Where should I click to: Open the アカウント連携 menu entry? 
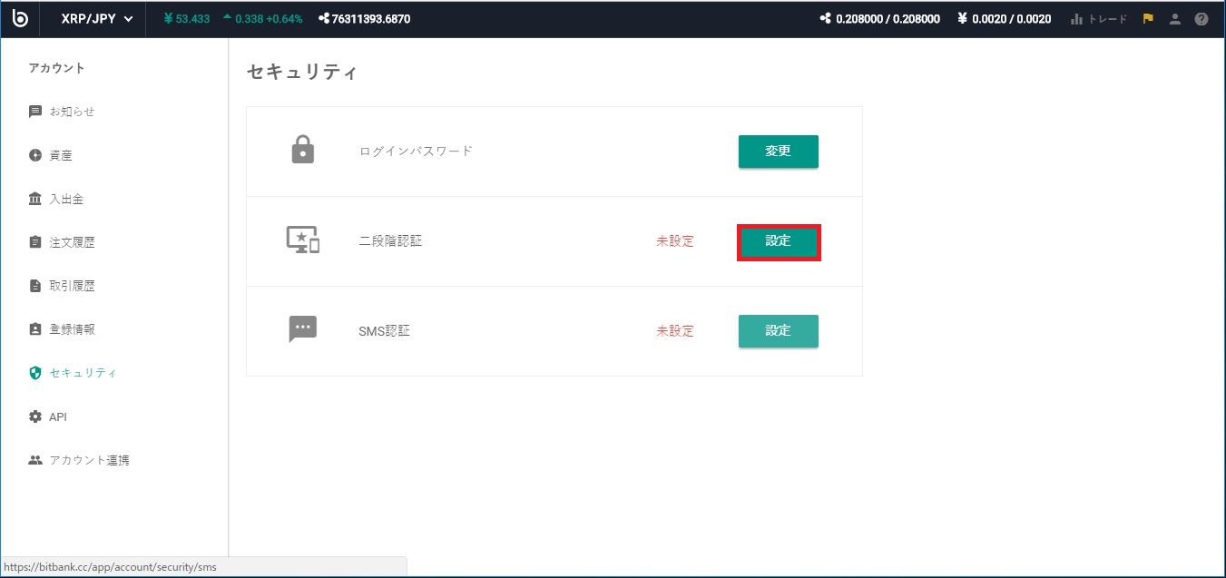coord(91,460)
